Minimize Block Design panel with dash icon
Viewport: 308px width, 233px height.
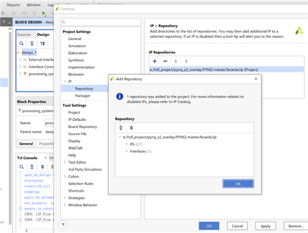tap(9, 23)
